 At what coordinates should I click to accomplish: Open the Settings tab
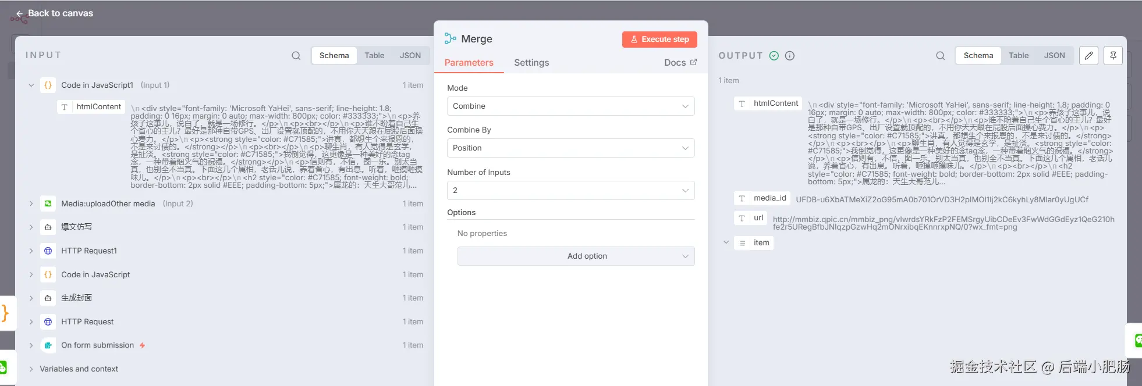[x=531, y=63]
